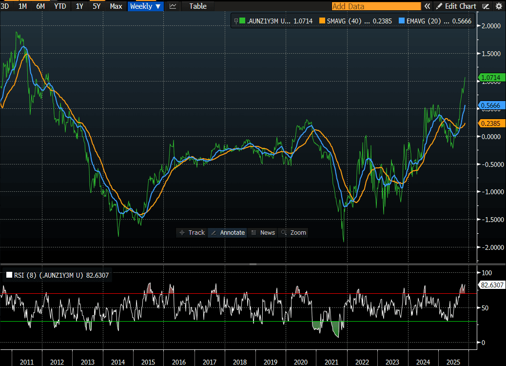Image resolution: width=506 pixels, height=366 pixels.
Task: Click the annotation pencil icon beside the gear
Action: tap(486, 6)
